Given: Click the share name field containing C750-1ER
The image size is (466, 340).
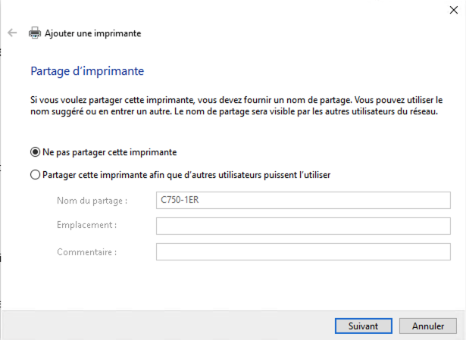Looking at the screenshot, I should coord(303,201).
